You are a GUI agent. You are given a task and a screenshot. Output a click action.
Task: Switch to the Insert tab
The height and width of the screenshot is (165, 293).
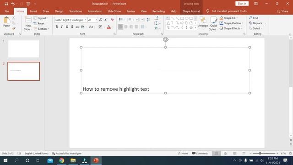click(33, 11)
